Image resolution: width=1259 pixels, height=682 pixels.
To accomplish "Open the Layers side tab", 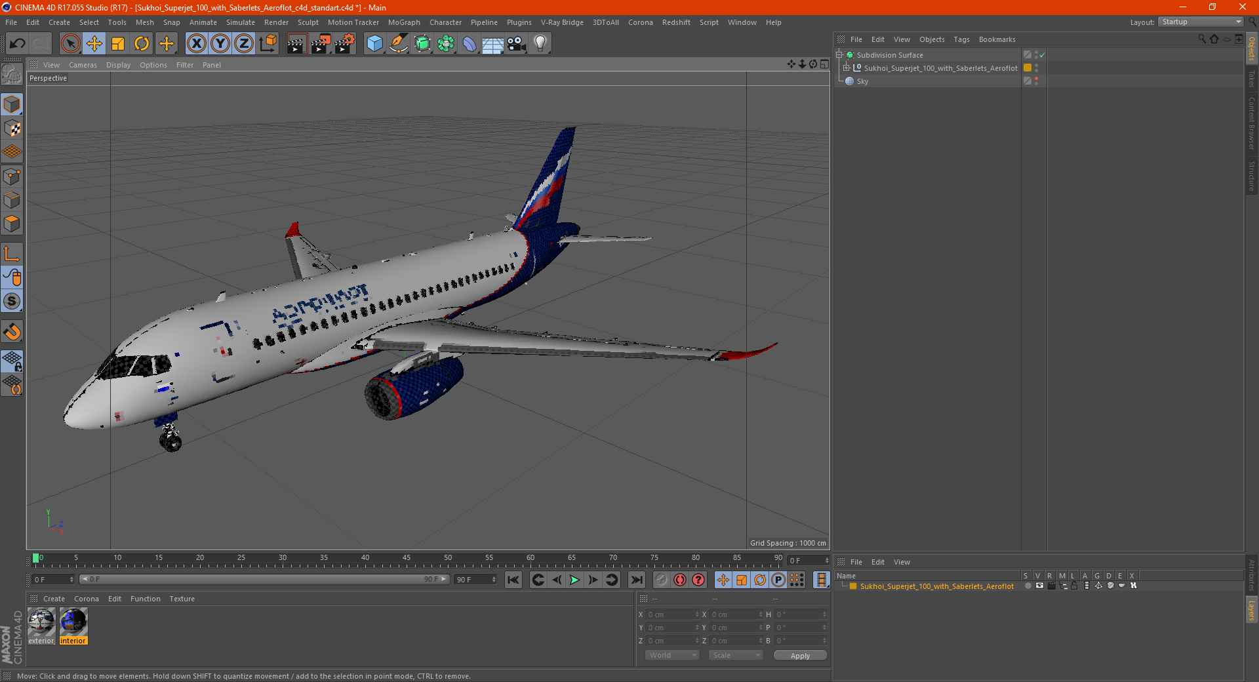I will point(1251,610).
